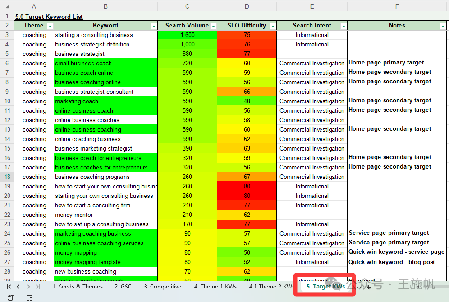449x302 pixels.
Task: Click the 'starting a consulting business' cell
Action: [105, 35]
